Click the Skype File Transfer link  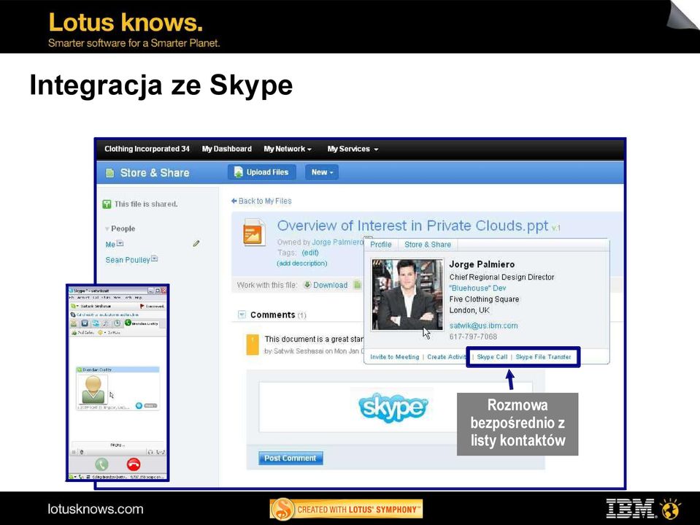(543, 357)
